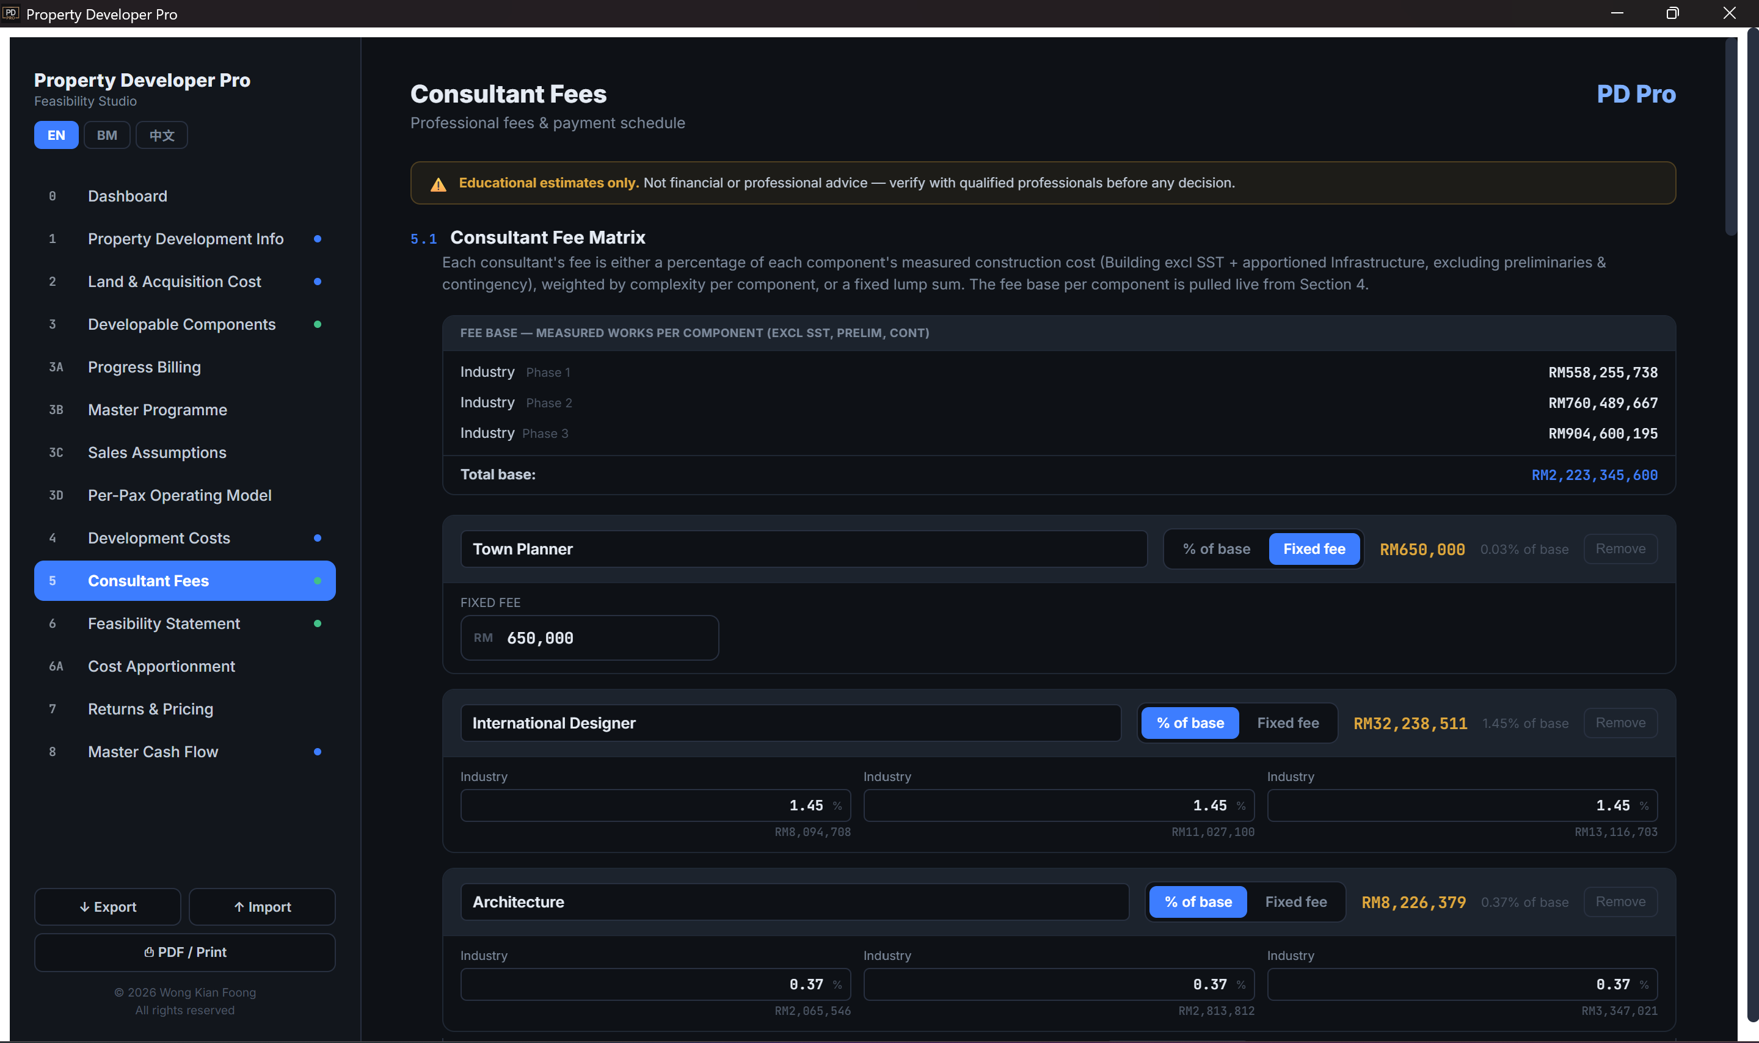Set Architecture to % of base

pos(1198,903)
